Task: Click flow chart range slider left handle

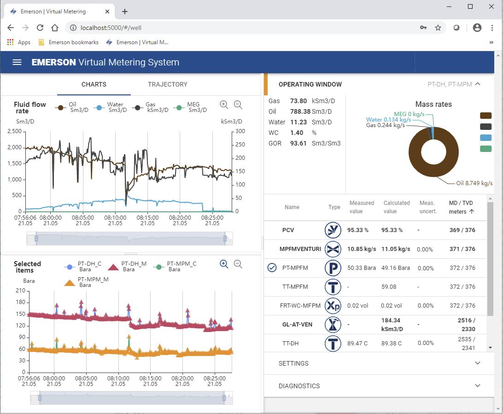Action: [x=36, y=239]
